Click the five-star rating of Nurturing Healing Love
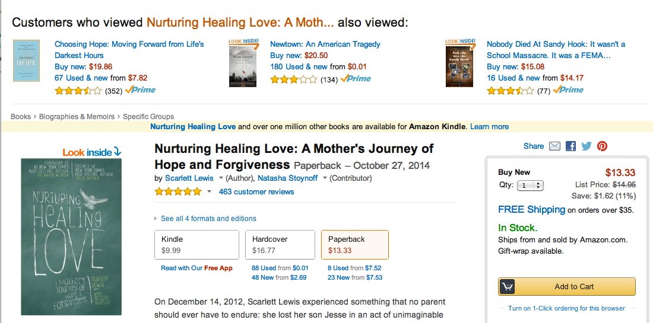 [x=178, y=191]
